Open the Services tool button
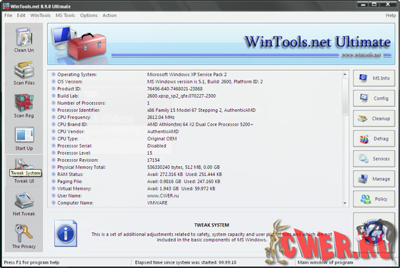Screen dimensions: 400x268 pyautogui.click(x=374, y=158)
